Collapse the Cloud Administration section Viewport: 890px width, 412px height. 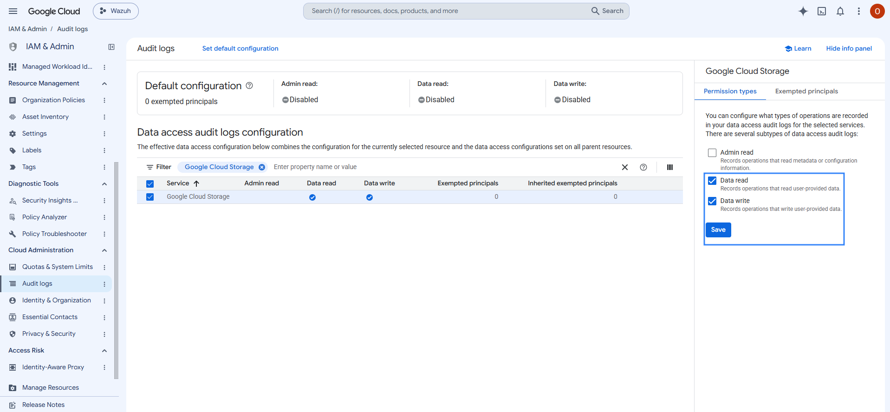(104, 250)
